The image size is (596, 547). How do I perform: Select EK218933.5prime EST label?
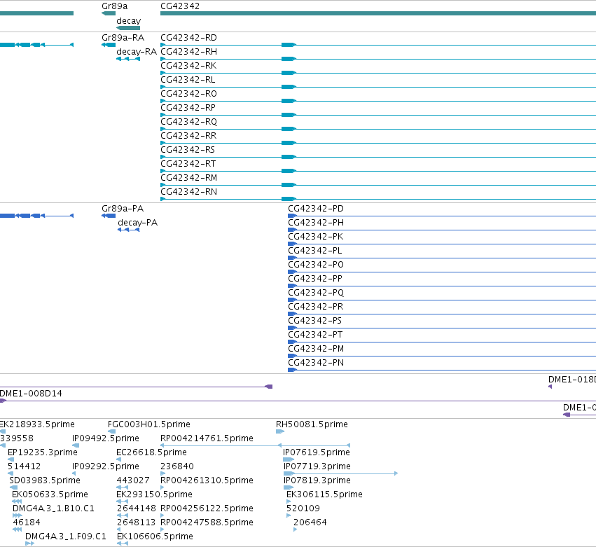point(37,424)
